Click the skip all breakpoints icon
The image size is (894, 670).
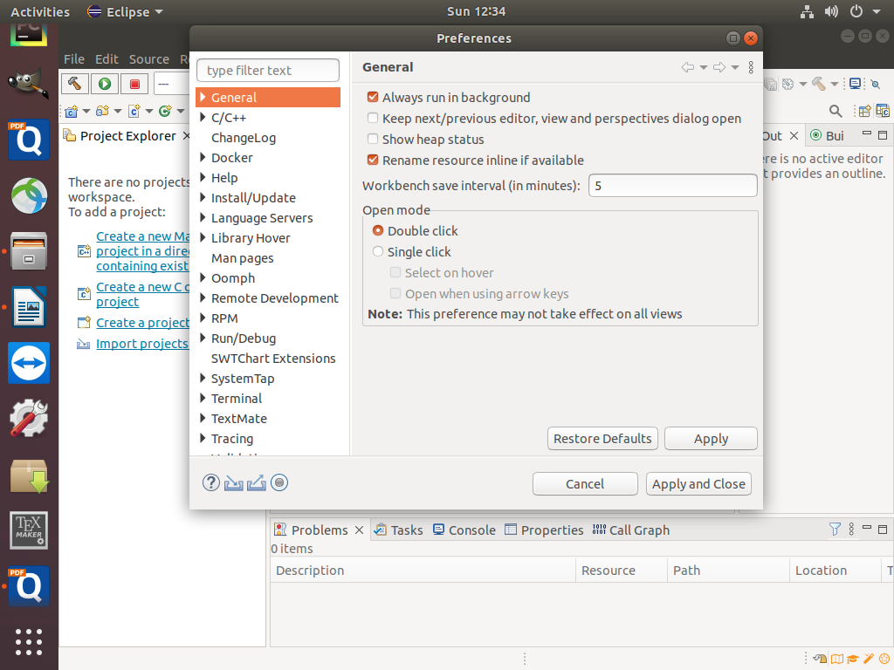(876, 85)
